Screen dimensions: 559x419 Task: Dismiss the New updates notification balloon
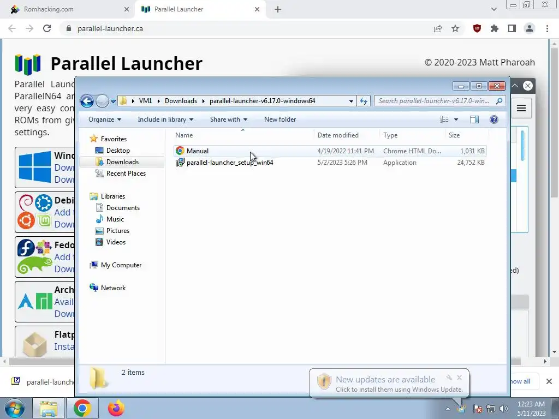pyautogui.click(x=459, y=378)
